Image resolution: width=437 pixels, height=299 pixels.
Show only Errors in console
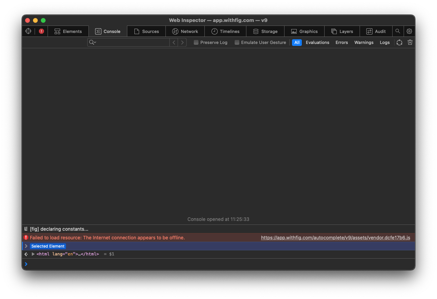click(x=342, y=42)
